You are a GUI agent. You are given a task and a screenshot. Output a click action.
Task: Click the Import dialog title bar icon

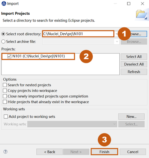tap(4, 3)
